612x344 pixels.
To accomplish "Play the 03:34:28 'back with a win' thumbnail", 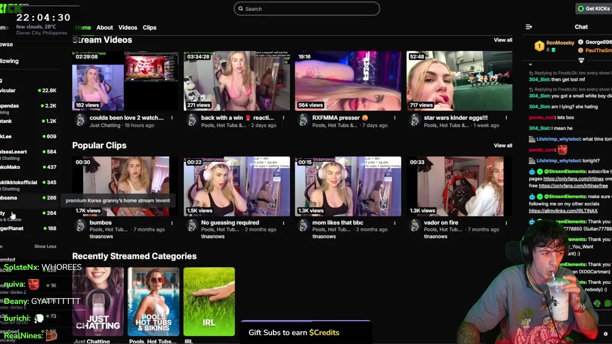I will pyautogui.click(x=237, y=81).
